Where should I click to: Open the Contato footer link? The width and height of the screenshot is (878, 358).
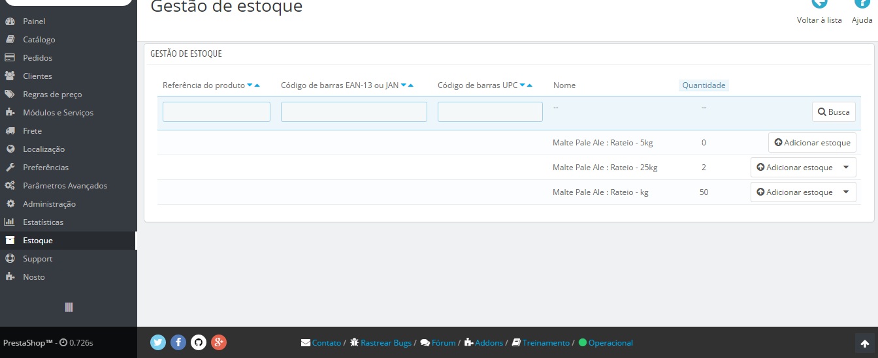click(x=327, y=343)
